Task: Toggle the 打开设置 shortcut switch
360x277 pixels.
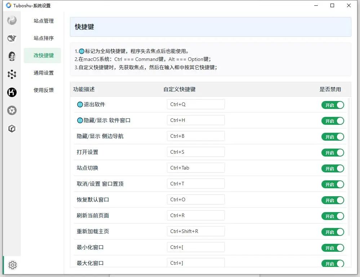Action: (333, 153)
